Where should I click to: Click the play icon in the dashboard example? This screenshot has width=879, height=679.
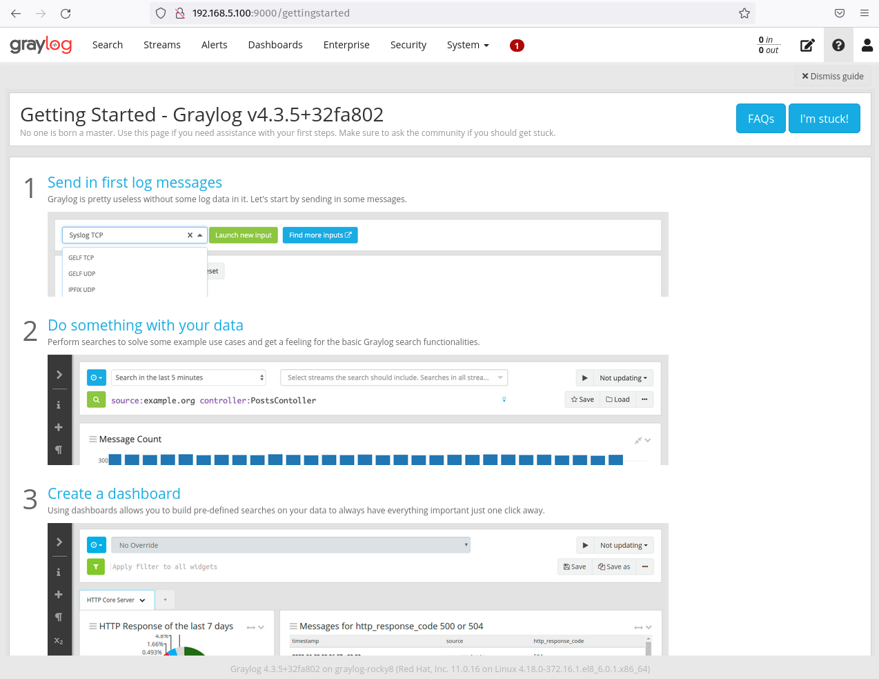tap(585, 545)
